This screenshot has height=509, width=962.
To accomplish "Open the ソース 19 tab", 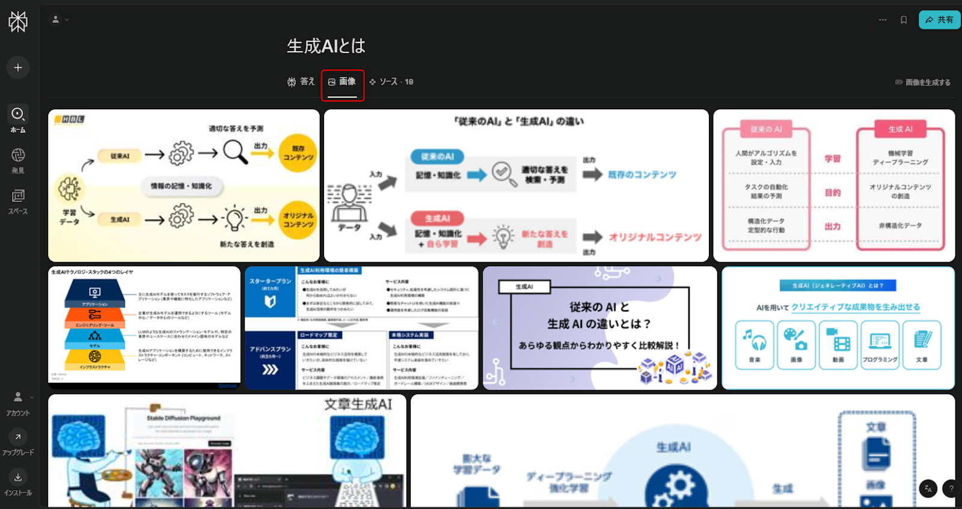I will (391, 82).
